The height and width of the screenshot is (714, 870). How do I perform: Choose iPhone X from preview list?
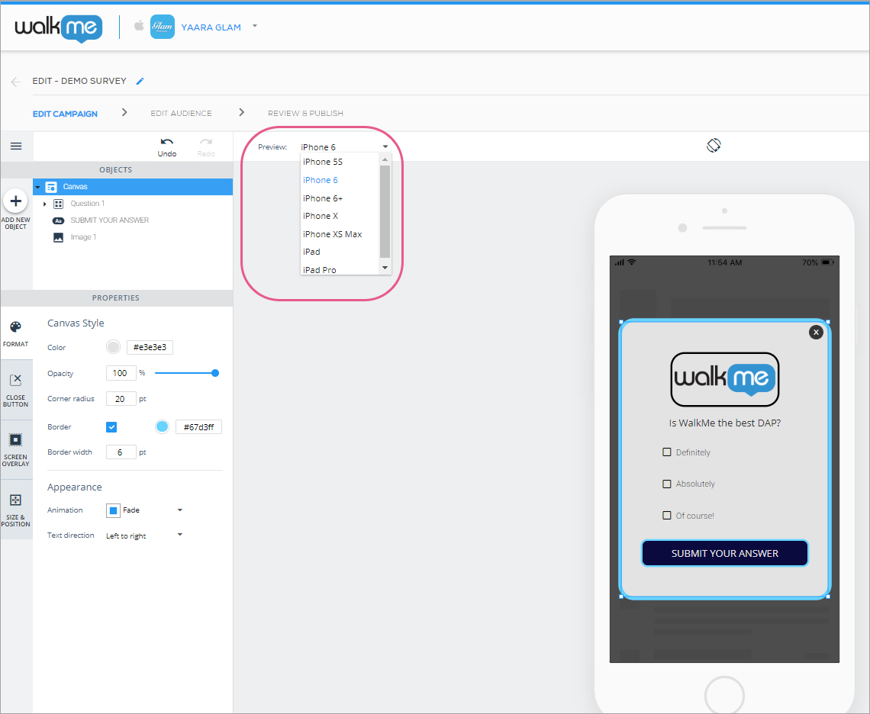click(321, 217)
